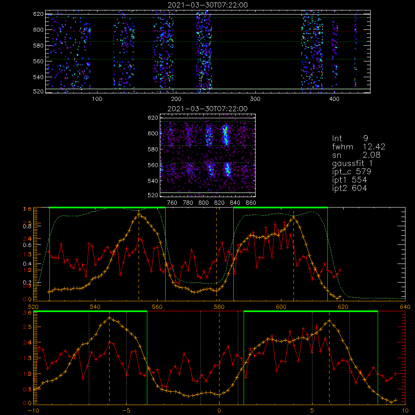Click the orange peak near 6 in bottom plot
415x415 pixels.
[329, 320]
